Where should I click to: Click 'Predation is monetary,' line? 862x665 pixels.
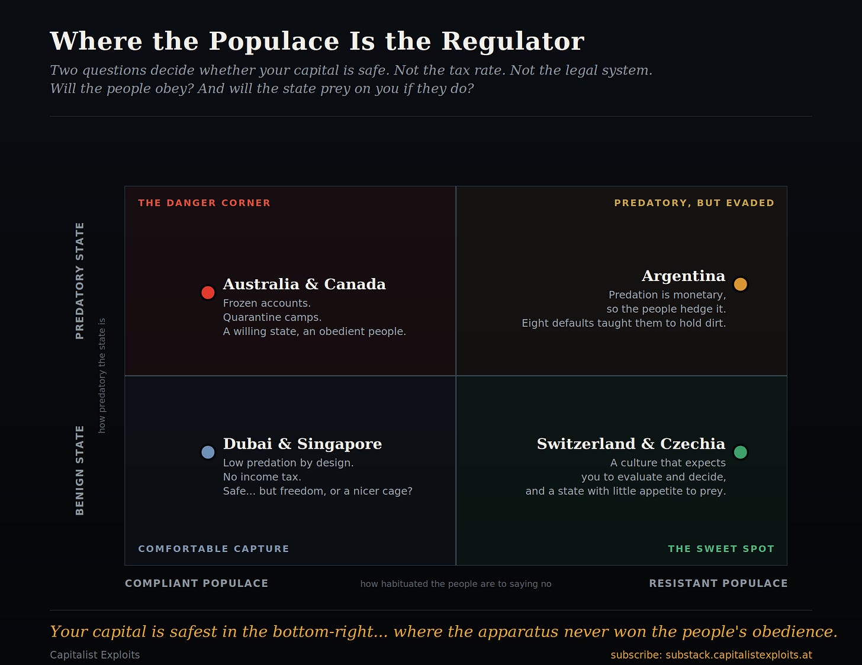coord(667,295)
